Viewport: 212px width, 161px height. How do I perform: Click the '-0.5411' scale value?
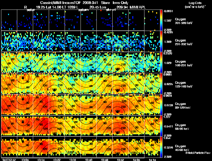[x=168, y=126]
